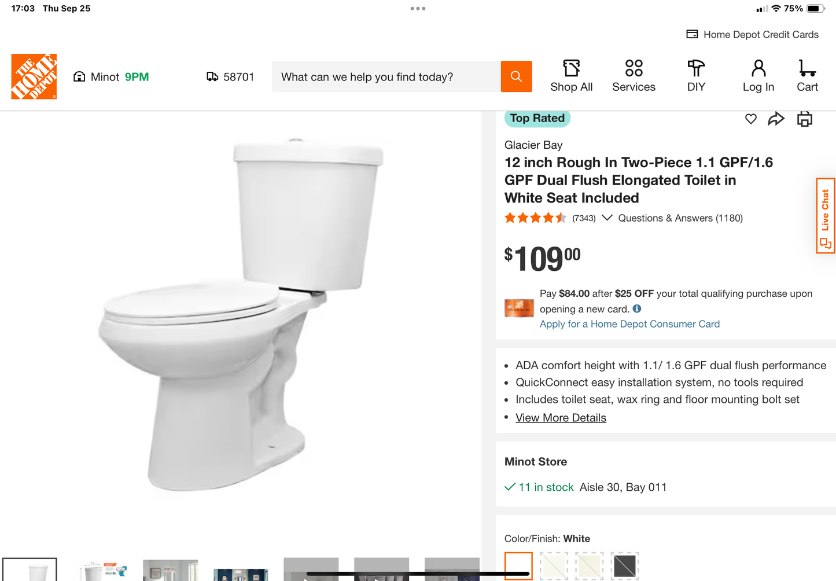Click the orange search magnifier button
This screenshot has height=581, width=836.
pyautogui.click(x=516, y=76)
